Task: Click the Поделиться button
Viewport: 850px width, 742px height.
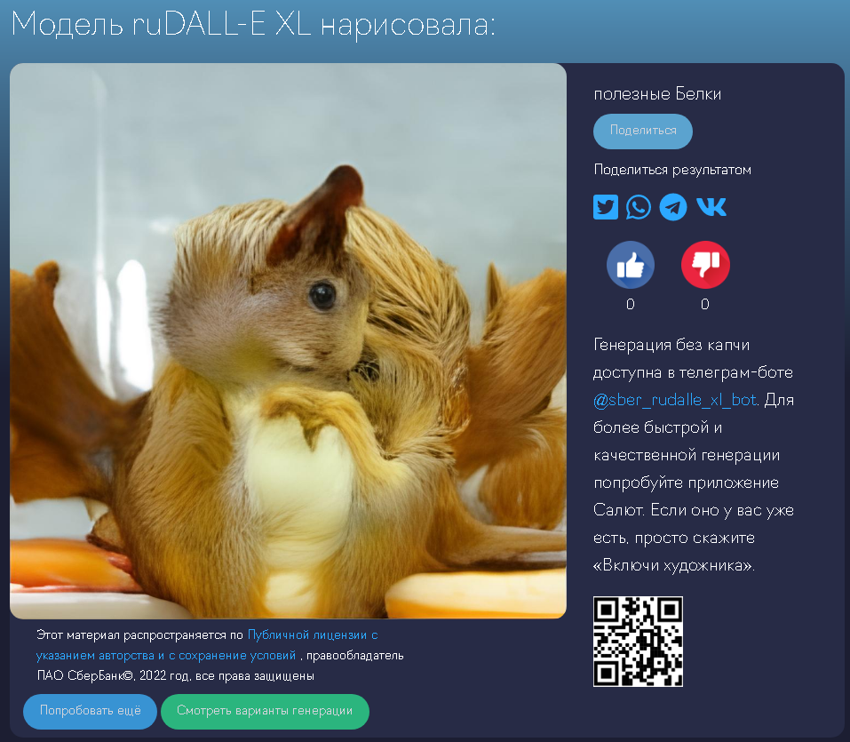Action: click(x=643, y=131)
